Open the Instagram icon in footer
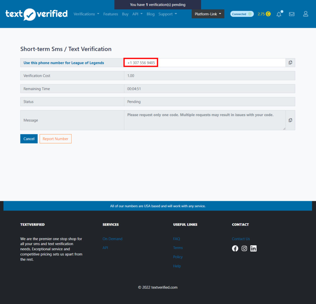The image size is (316, 304). (x=244, y=248)
